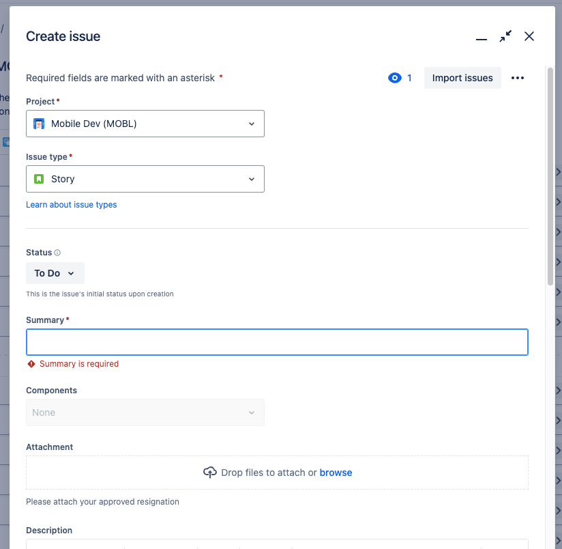Screen dimensions: 562x549
Task: Click the minimize dash icon on the dialog
Action: (x=482, y=39)
